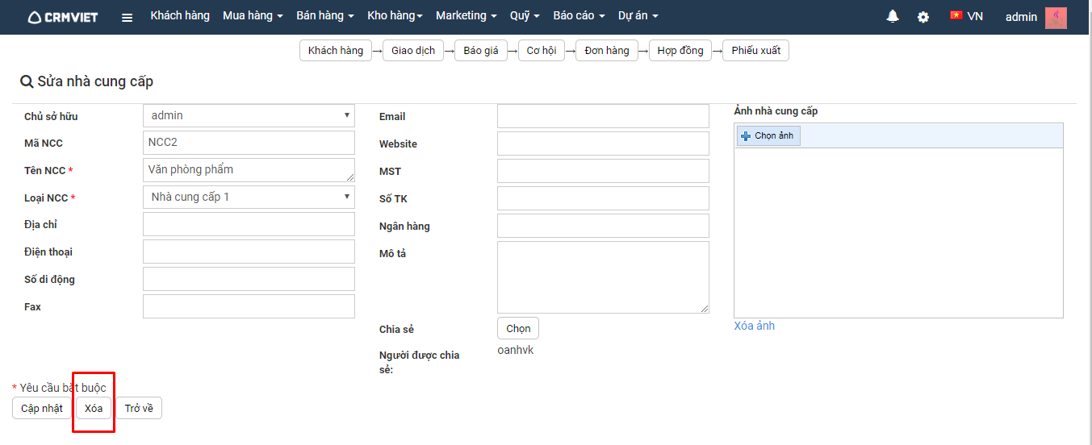Viewport: 1092px width, 445px height.
Task: Click the CRMVIET logo
Action: click(63, 17)
